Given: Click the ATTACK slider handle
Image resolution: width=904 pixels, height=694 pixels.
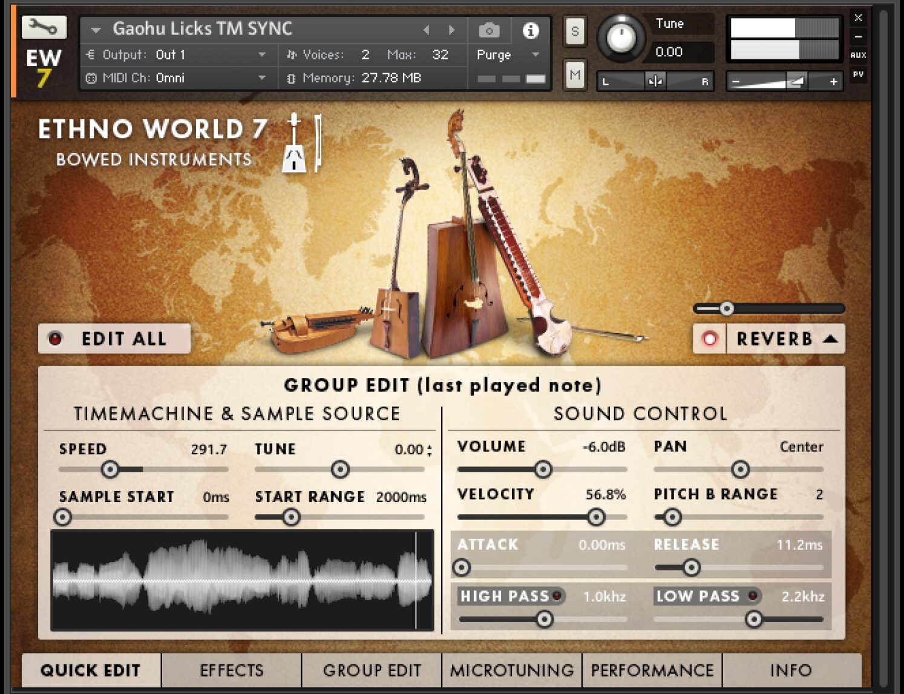Looking at the screenshot, I should 462,567.
